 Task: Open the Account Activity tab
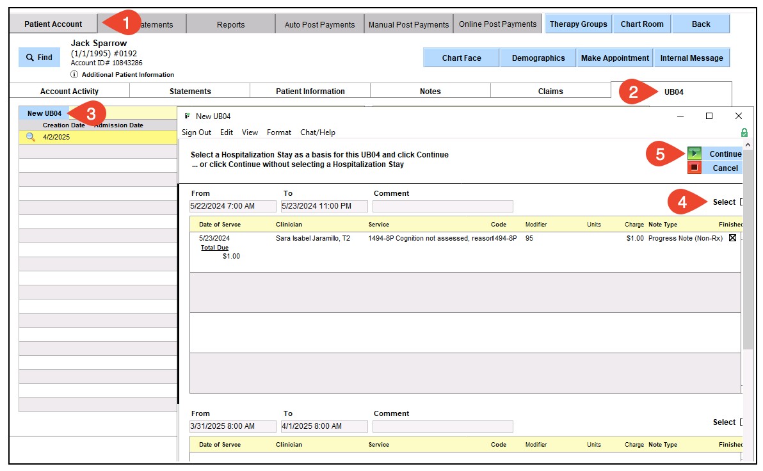tap(69, 92)
